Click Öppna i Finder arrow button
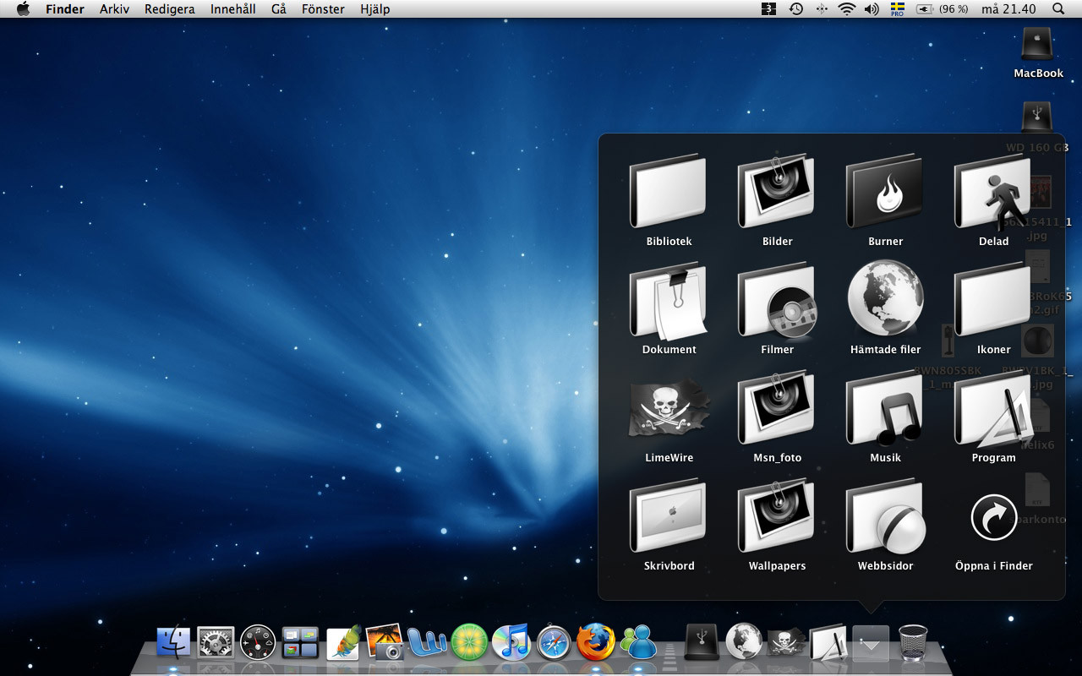The height and width of the screenshot is (676, 1082). [x=994, y=517]
